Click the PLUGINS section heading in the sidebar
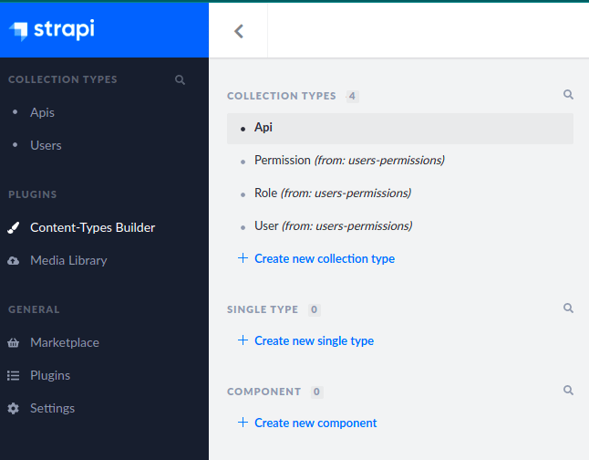 [x=33, y=194]
